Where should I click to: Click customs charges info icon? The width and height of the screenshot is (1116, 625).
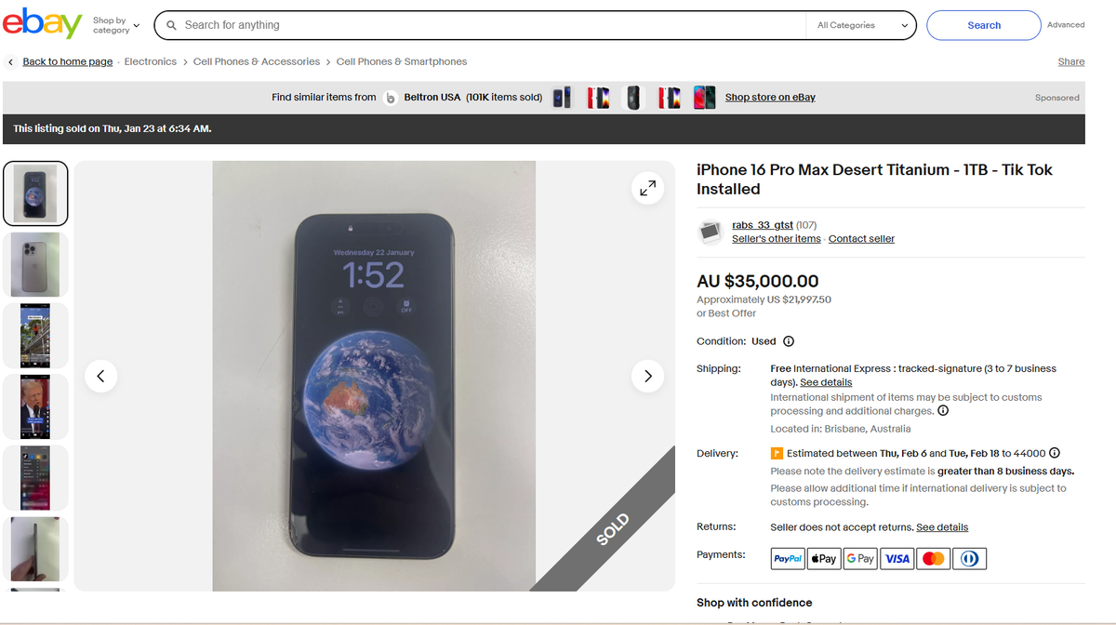943,411
